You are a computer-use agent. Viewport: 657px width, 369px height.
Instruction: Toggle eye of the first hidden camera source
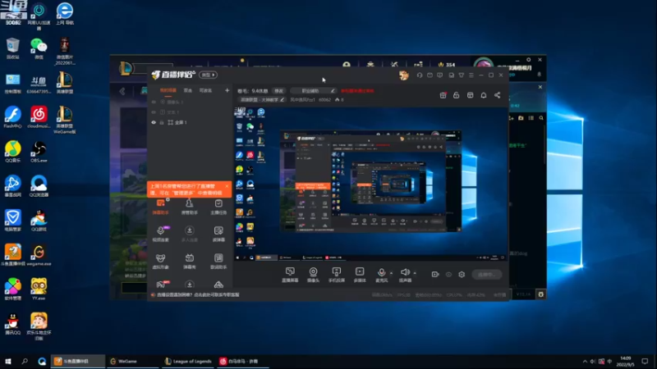pyautogui.click(x=154, y=102)
